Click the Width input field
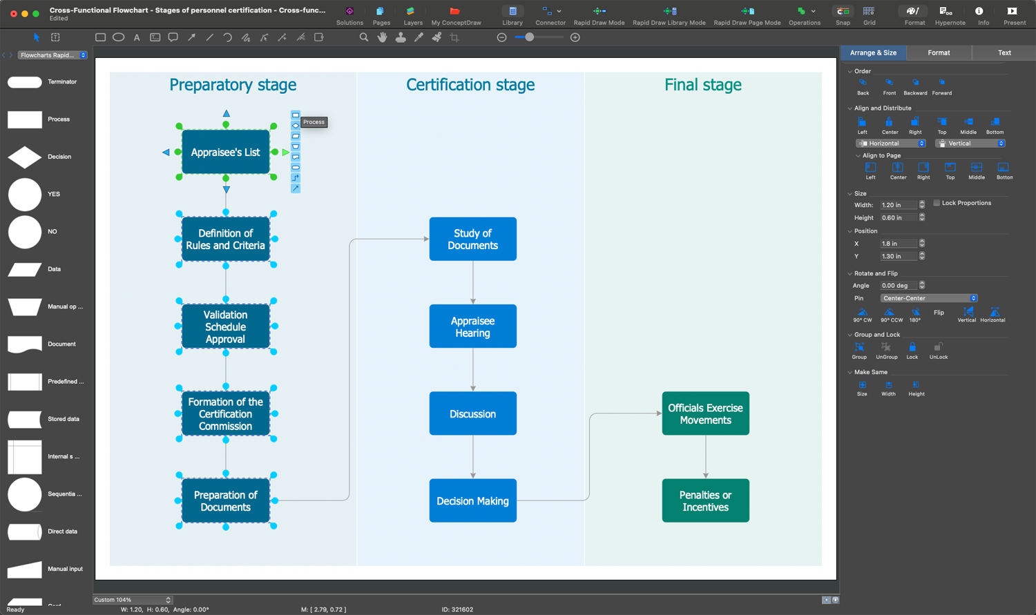The width and height of the screenshot is (1036, 615). (x=898, y=205)
